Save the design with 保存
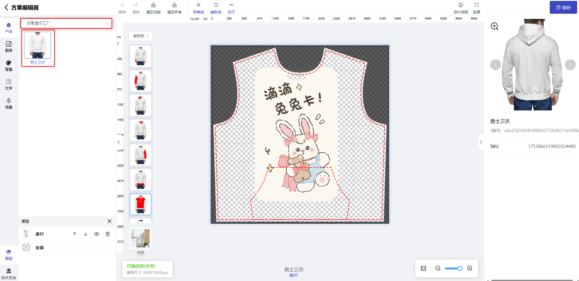579x281 pixels. coord(563,7)
